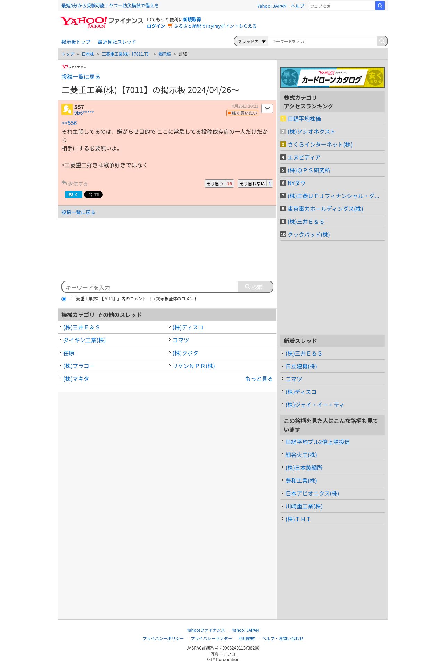Screen dimensions: 446x661
Task: Click breadcrumb トップ
Action: click(x=68, y=54)
